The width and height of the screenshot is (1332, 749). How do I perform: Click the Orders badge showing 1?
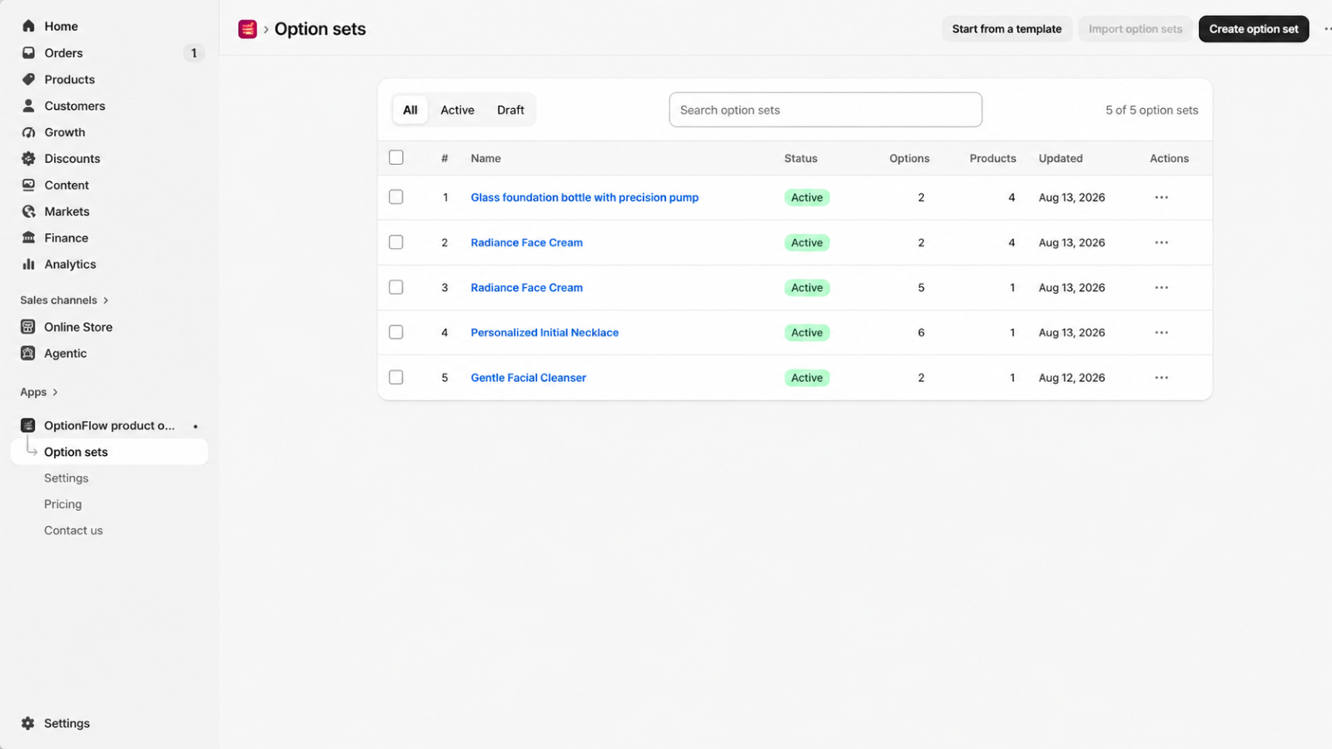(194, 53)
